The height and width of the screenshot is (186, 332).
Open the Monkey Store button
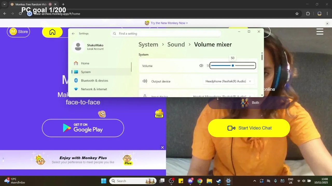coord(18,32)
